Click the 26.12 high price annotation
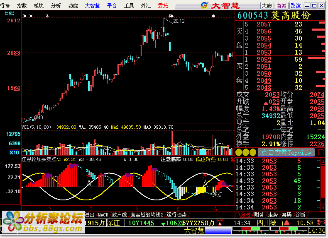 [x=179, y=21]
